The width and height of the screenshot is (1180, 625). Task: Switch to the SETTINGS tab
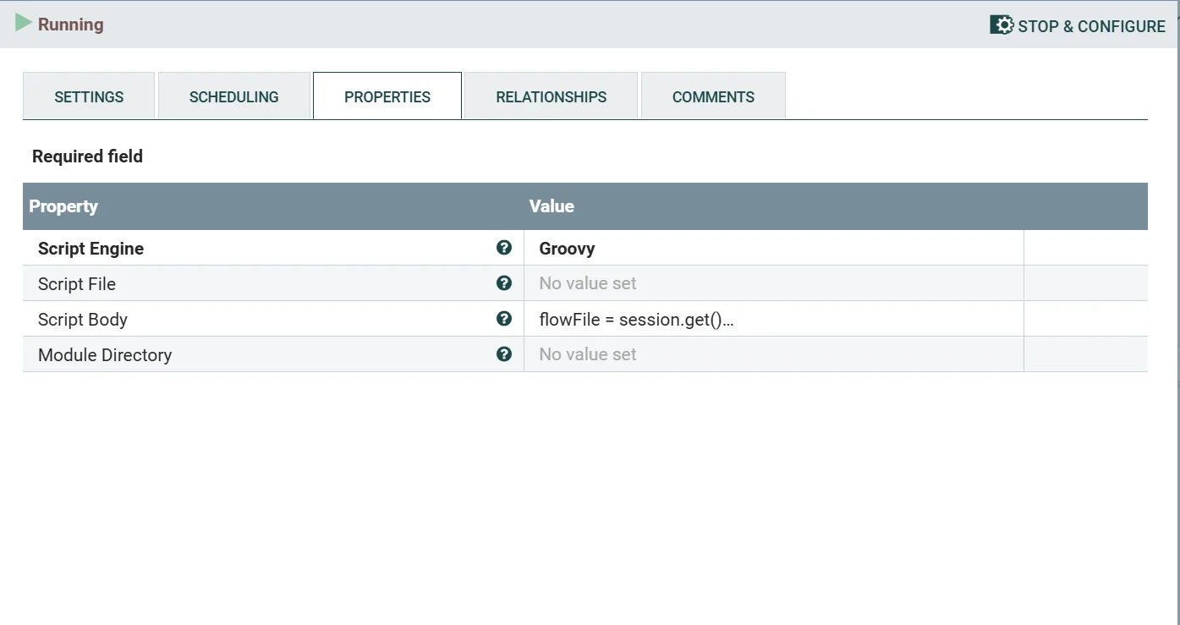pyautogui.click(x=89, y=96)
